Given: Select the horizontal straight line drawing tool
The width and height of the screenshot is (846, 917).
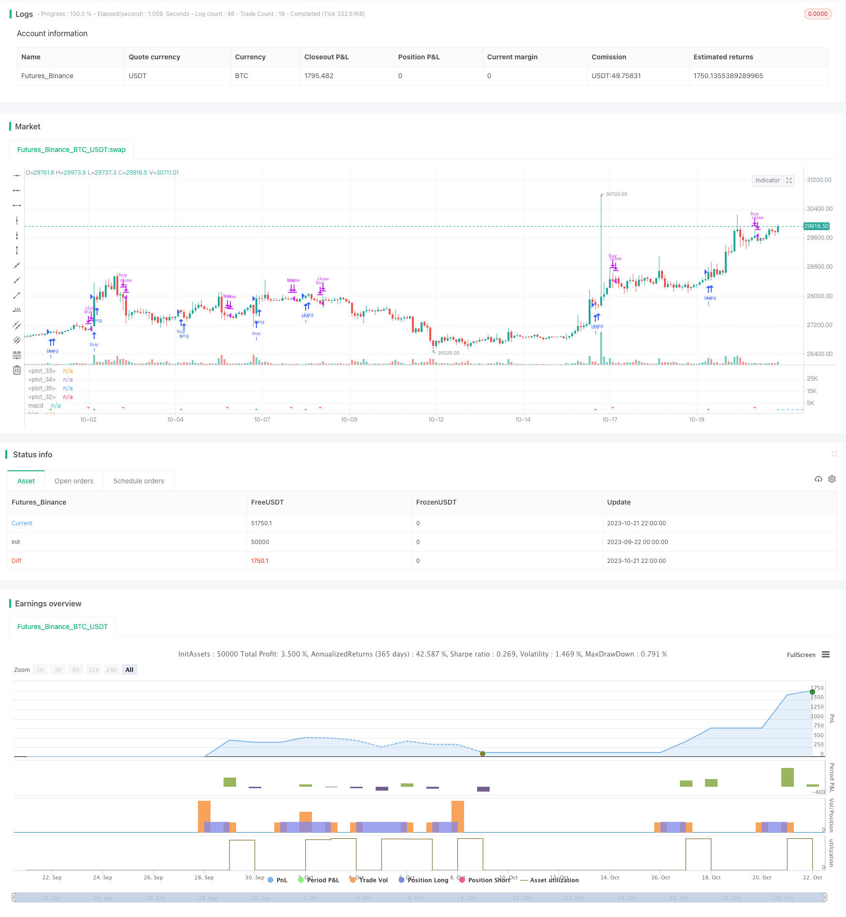Looking at the screenshot, I should coord(17,176).
